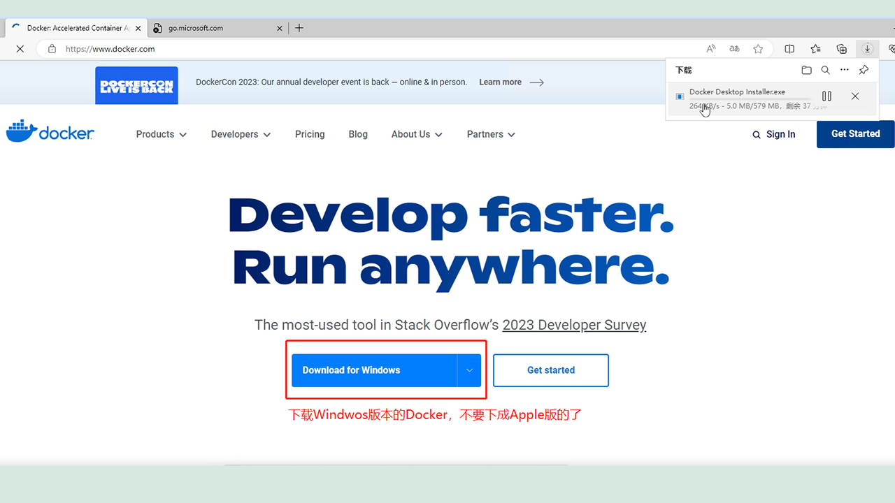This screenshot has width=895, height=503.
Task: Click Download for Windows button
Action: click(374, 370)
